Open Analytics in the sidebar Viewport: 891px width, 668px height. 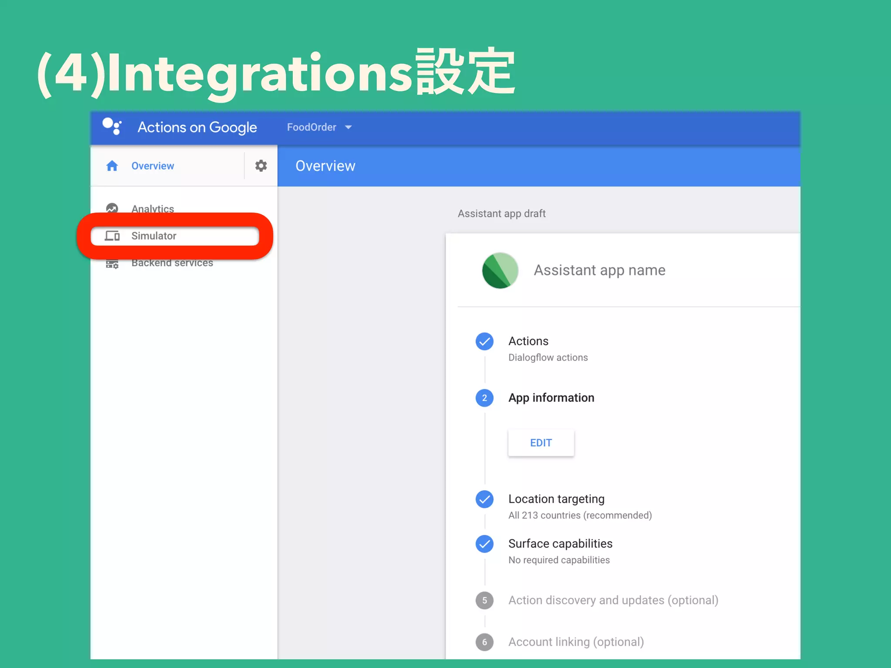pos(153,209)
